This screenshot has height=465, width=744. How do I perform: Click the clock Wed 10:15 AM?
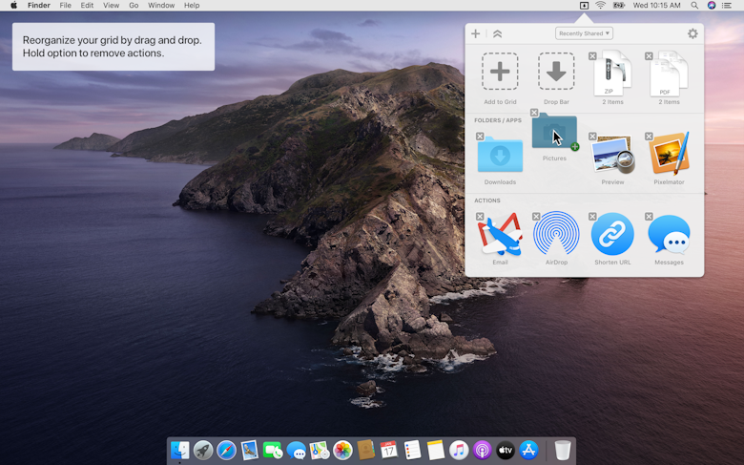pyautogui.click(x=656, y=5)
